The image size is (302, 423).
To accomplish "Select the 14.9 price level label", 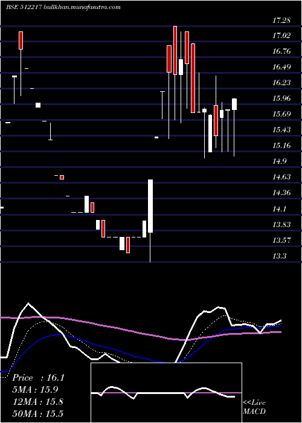I will (x=279, y=161).
